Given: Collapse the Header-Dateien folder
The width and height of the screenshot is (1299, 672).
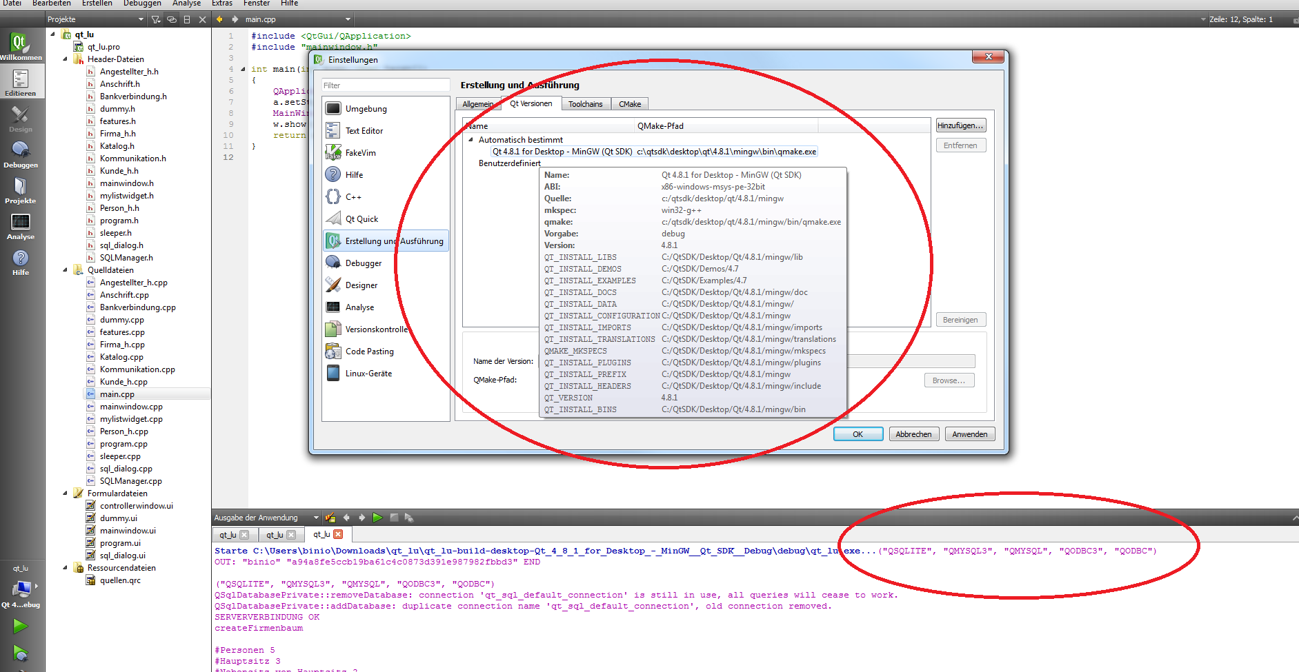Looking at the screenshot, I should pyautogui.click(x=66, y=59).
